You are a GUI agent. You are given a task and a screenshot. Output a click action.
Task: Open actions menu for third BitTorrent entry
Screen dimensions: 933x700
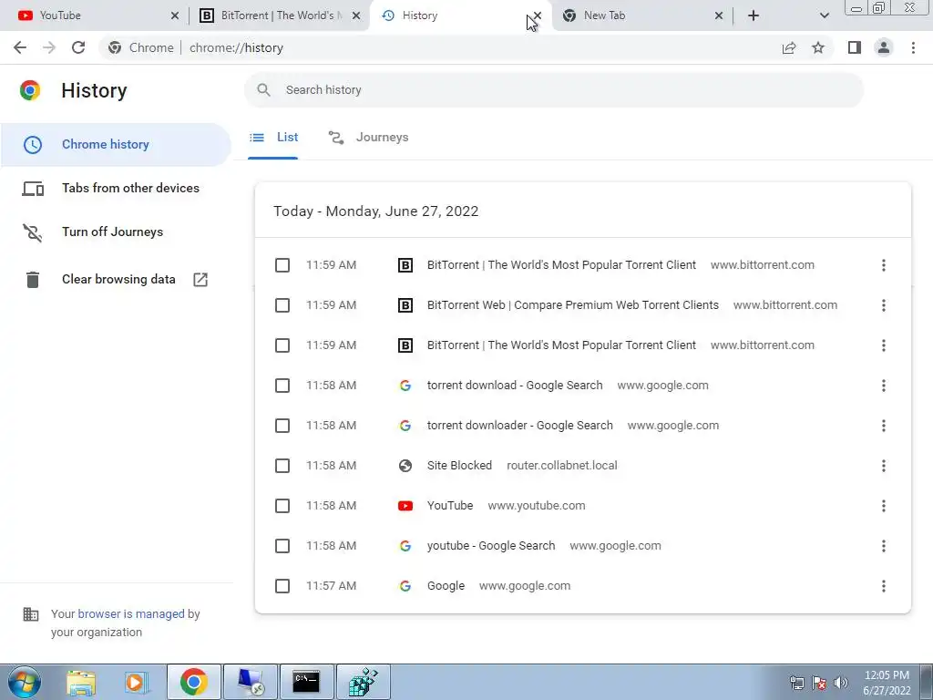(884, 345)
